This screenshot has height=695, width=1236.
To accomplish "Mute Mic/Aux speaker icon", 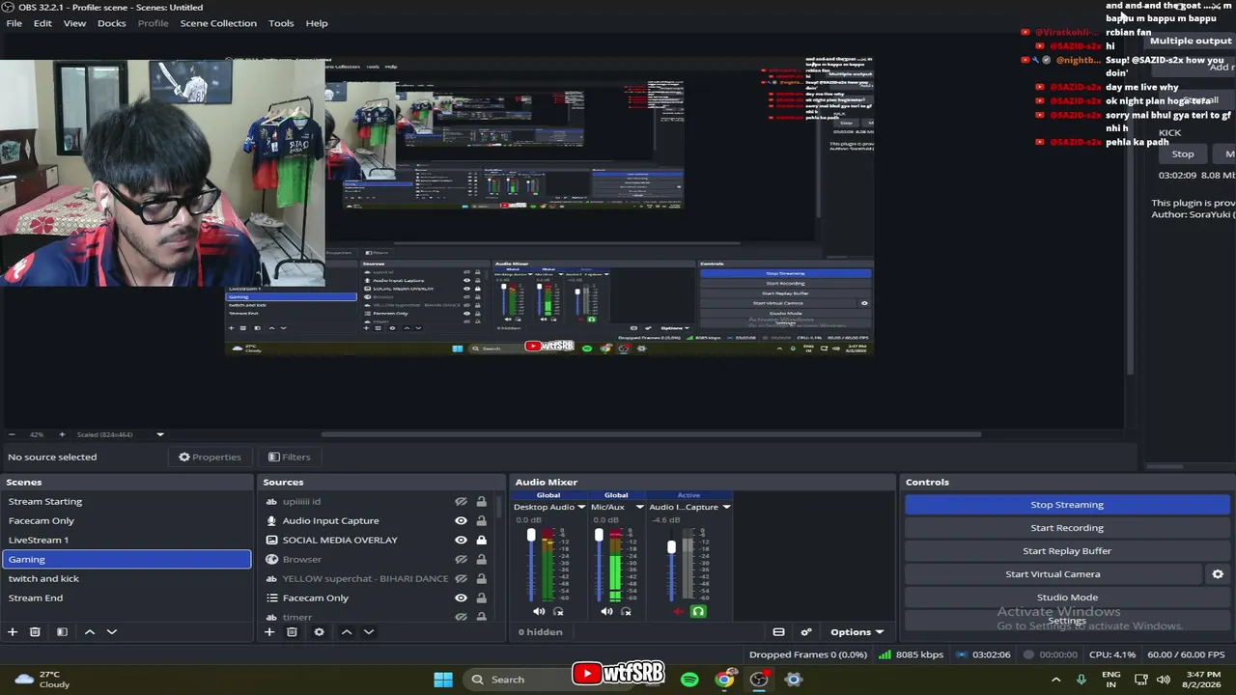I will click(606, 611).
